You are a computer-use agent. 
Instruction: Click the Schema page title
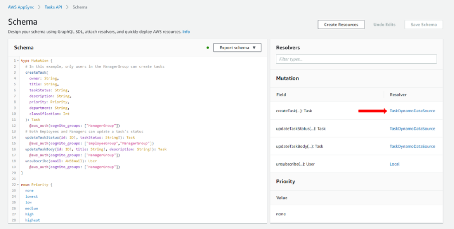(23, 22)
